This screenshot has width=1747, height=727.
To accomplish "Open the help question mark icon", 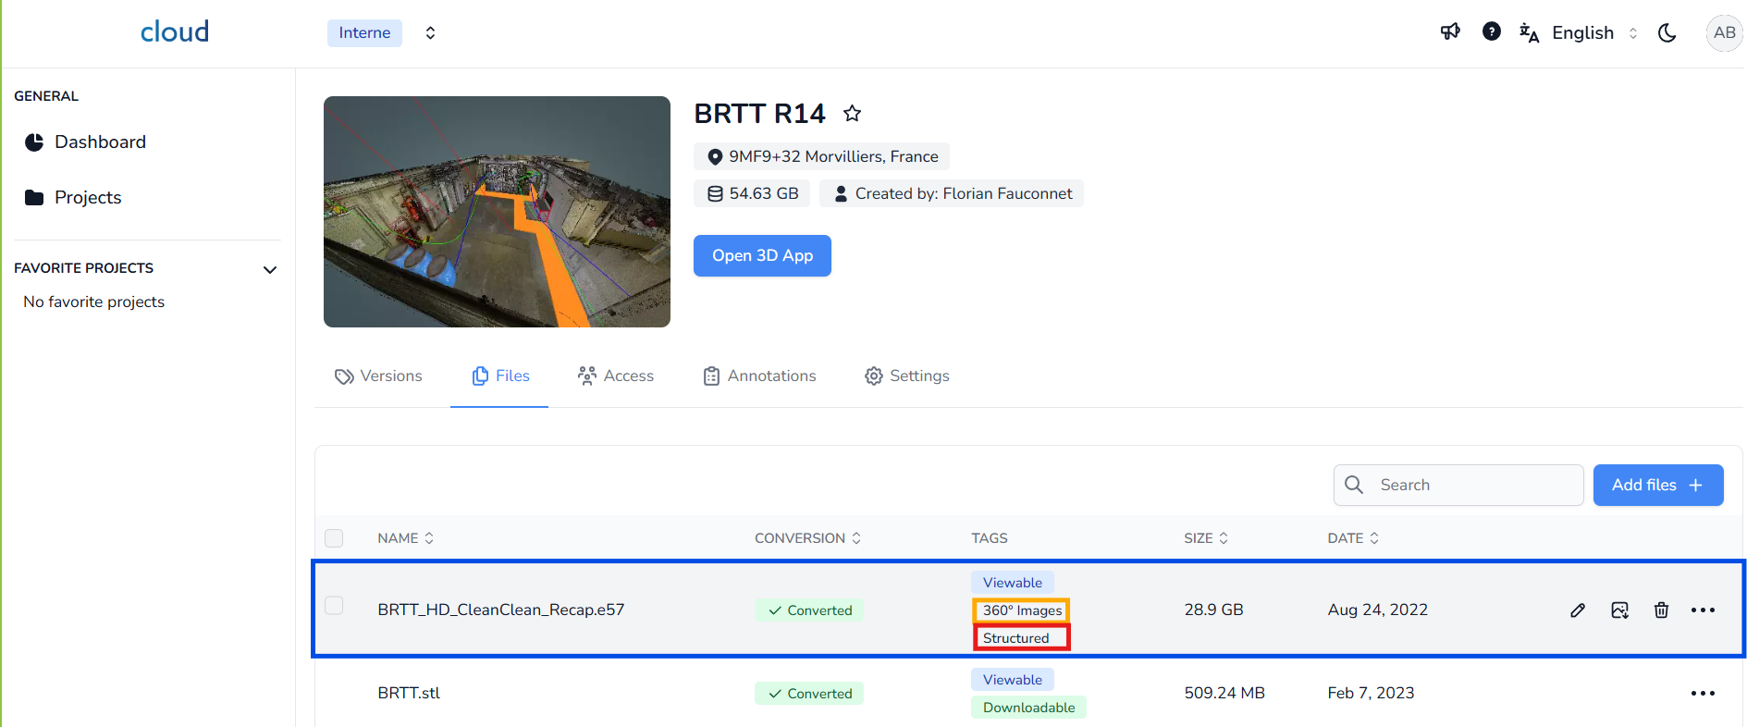I will [x=1491, y=32].
